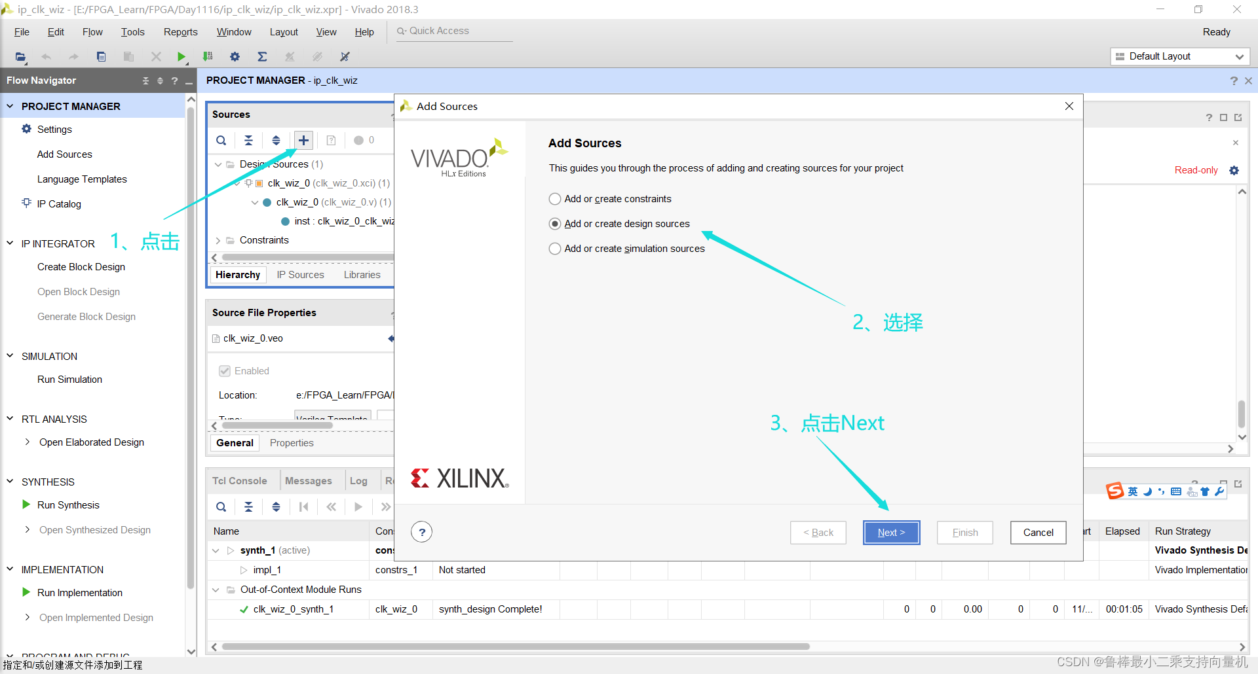The image size is (1258, 674).
Task: Click Design Runs horizontal scrollbar
Action: pos(516,647)
